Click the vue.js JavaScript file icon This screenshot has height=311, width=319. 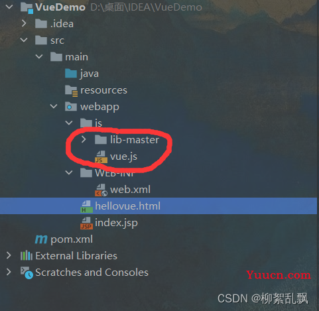coord(101,156)
